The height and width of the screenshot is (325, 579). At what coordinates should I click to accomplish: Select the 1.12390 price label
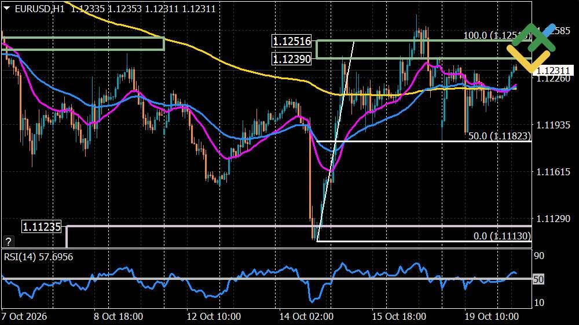pos(292,58)
